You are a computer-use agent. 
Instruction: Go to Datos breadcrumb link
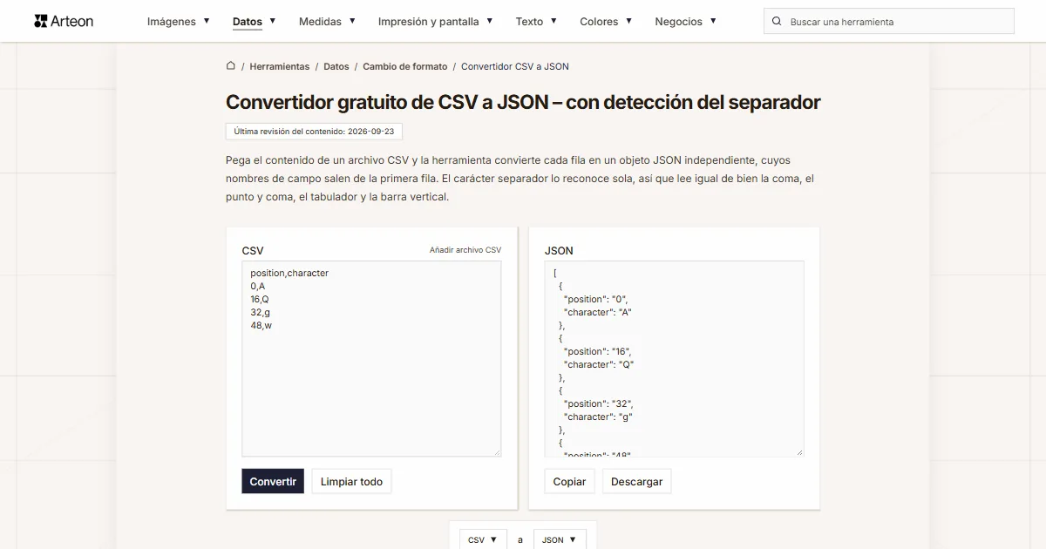pyautogui.click(x=336, y=66)
